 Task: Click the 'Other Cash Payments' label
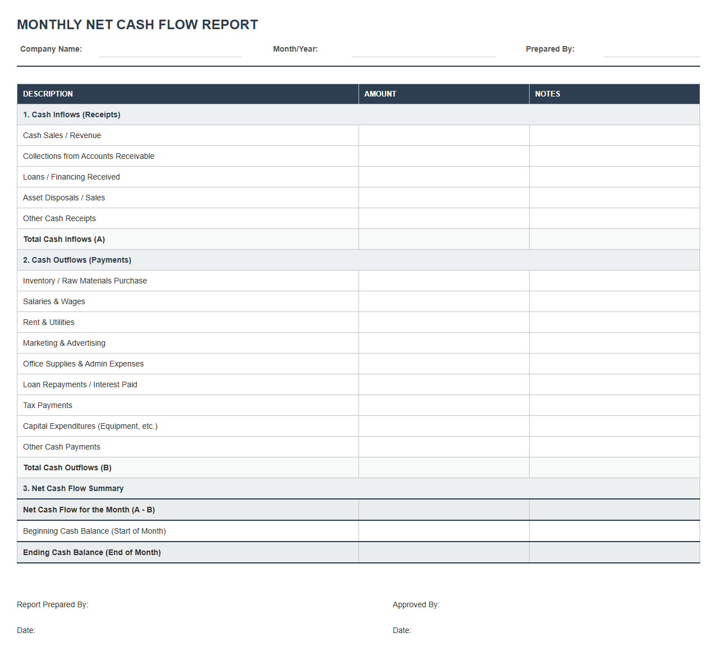pyautogui.click(x=62, y=447)
